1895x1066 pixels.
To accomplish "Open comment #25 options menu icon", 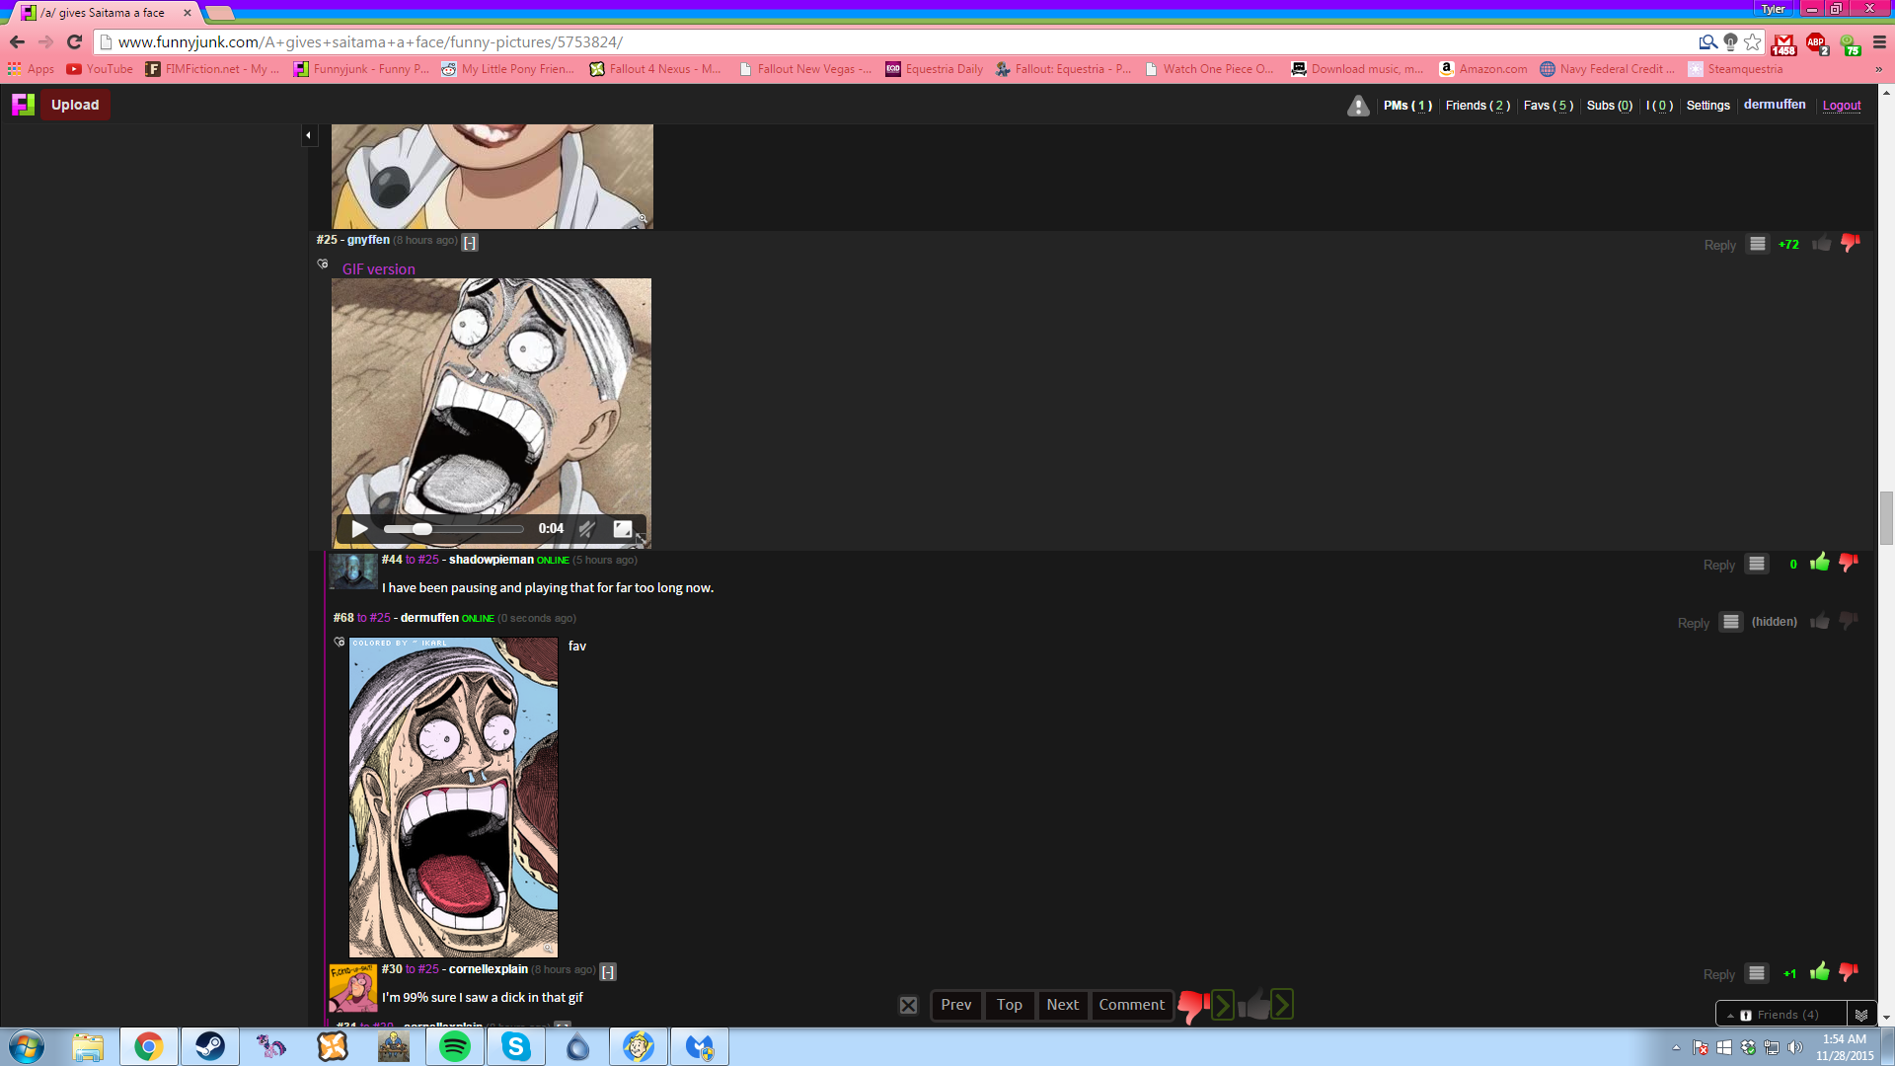I will (1757, 244).
